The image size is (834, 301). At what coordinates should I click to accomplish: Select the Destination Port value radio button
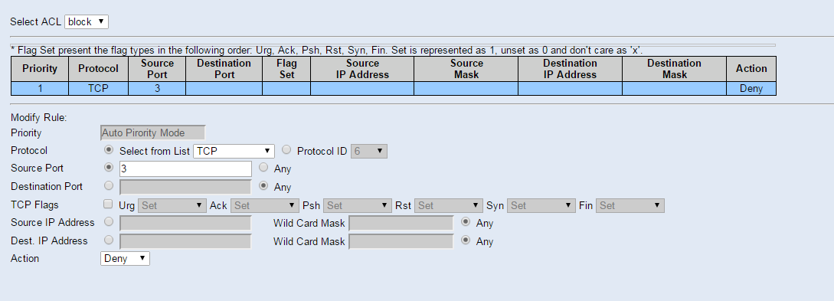[109, 185]
